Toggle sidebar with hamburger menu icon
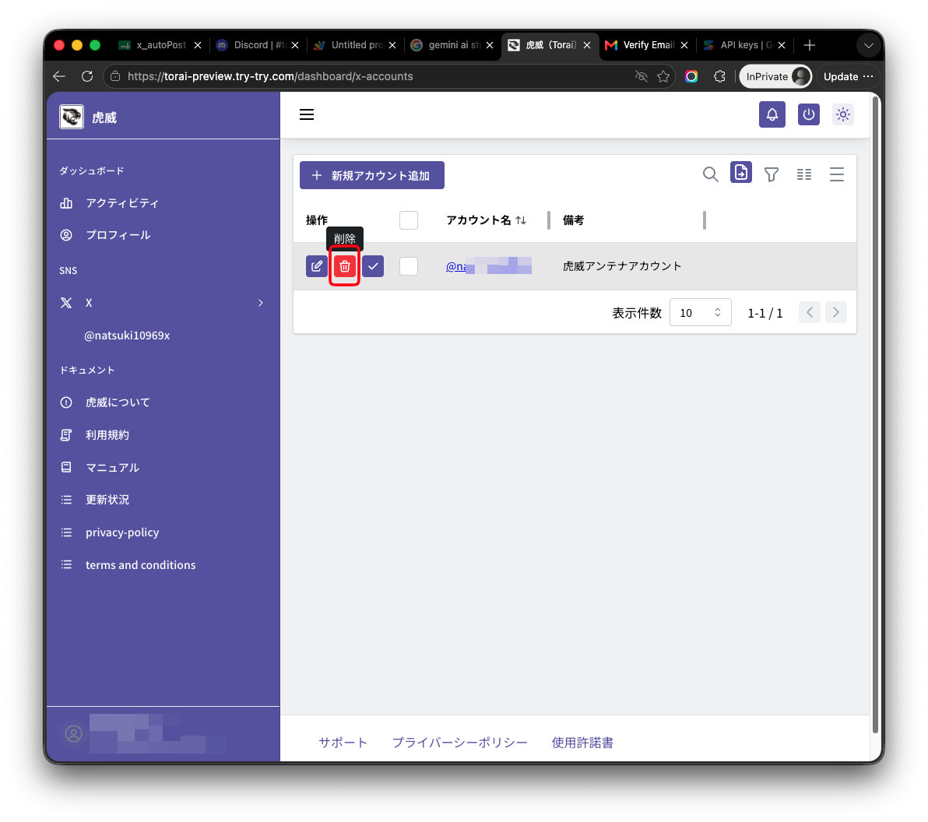This screenshot has width=928, height=822. (307, 114)
